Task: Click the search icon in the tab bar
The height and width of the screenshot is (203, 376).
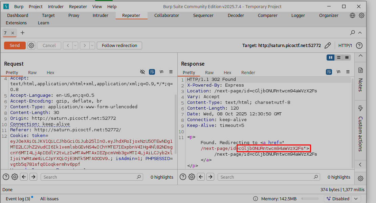Action: tap(353, 33)
